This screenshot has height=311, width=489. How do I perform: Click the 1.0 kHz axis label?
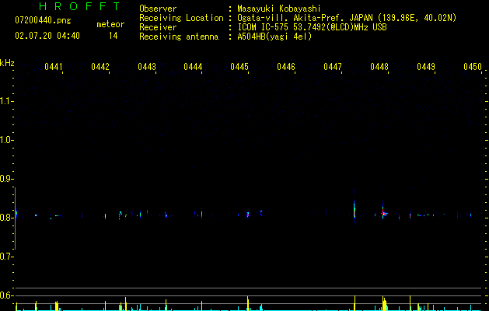click(6, 140)
